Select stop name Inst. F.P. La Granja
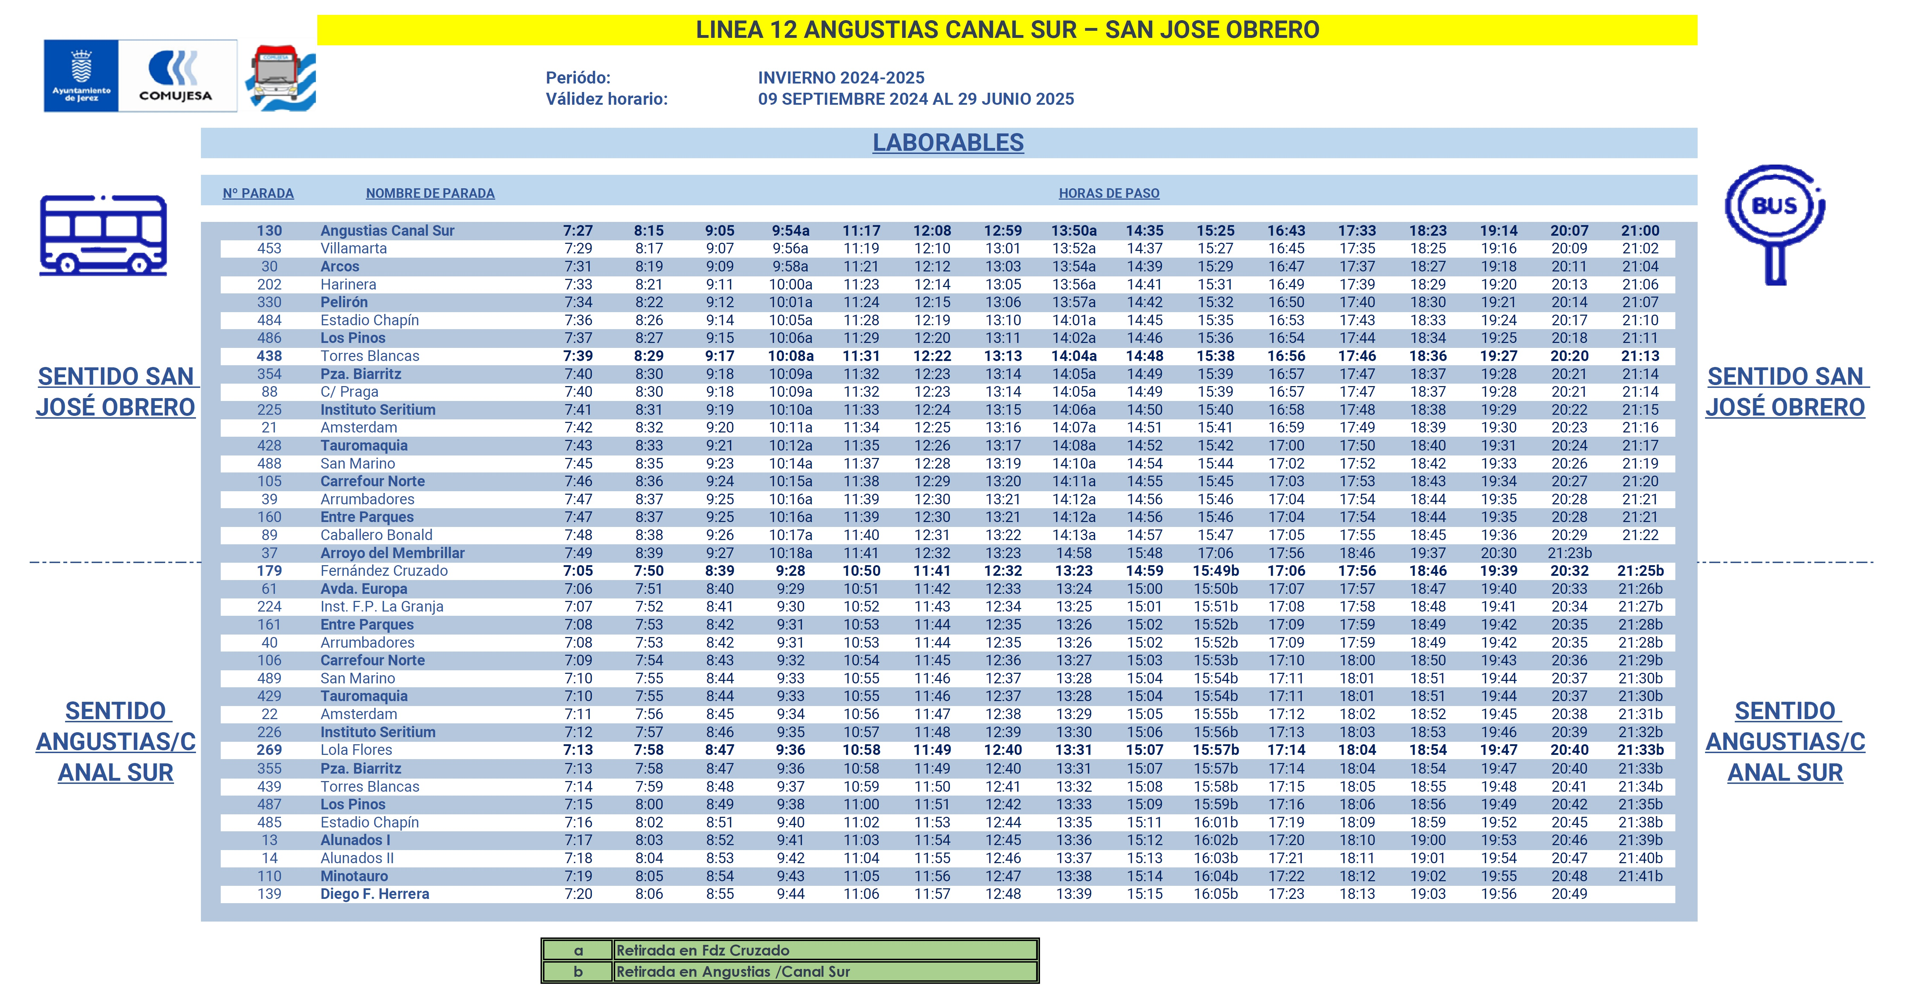The width and height of the screenshot is (1912, 998). tap(381, 607)
